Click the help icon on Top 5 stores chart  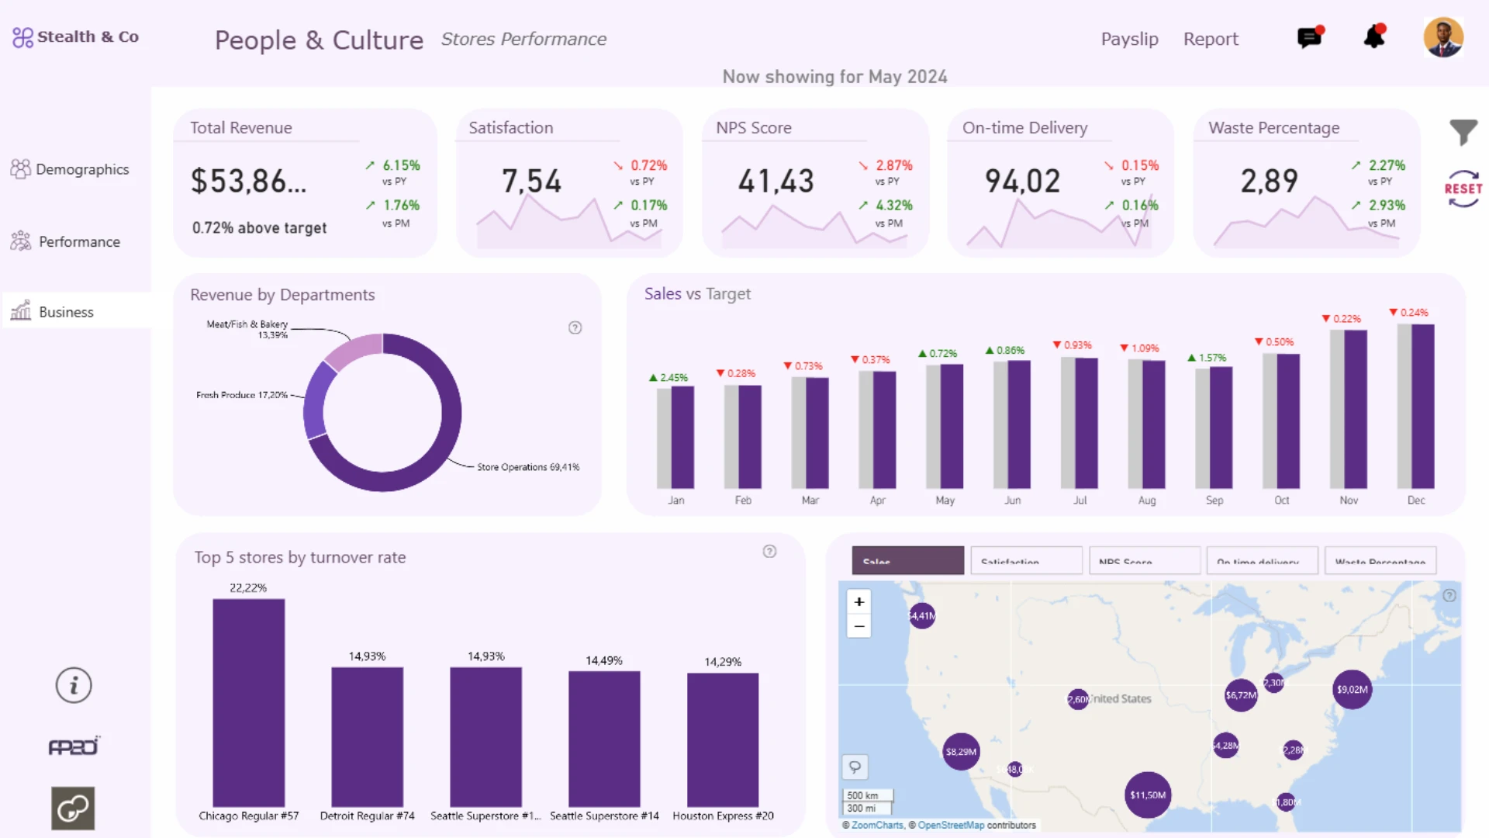[769, 551]
